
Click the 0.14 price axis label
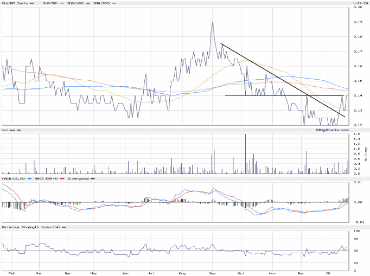pyautogui.click(x=359, y=95)
